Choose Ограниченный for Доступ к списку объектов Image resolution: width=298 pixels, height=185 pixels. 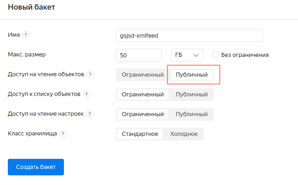[x=143, y=95]
